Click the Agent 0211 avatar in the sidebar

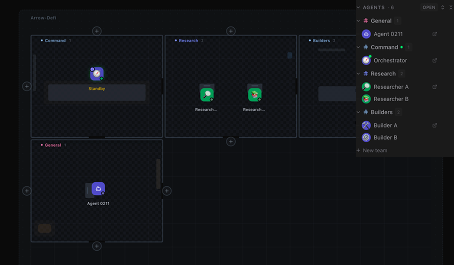366,34
